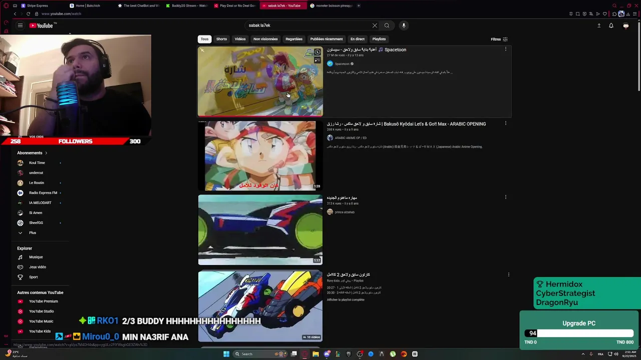Start voice search with microphone icon
Image resolution: width=641 pixels, height=360 pixels.
click(x=404, y=25)
